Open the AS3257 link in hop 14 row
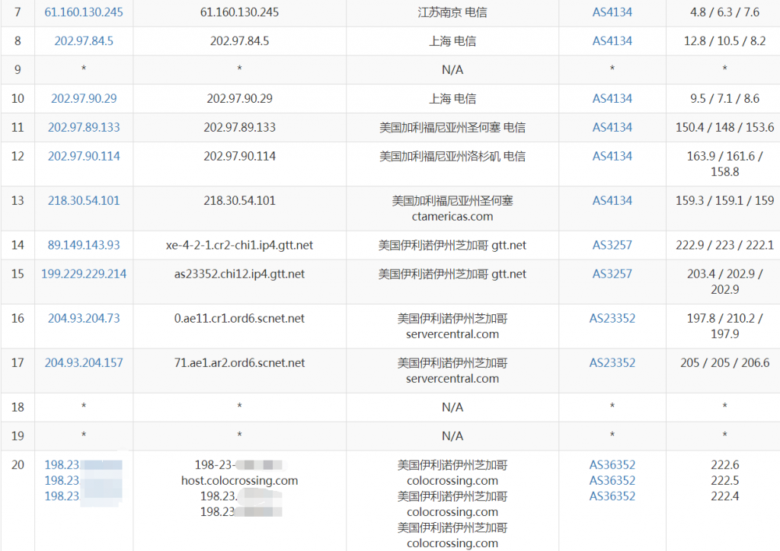 [612, 244]
